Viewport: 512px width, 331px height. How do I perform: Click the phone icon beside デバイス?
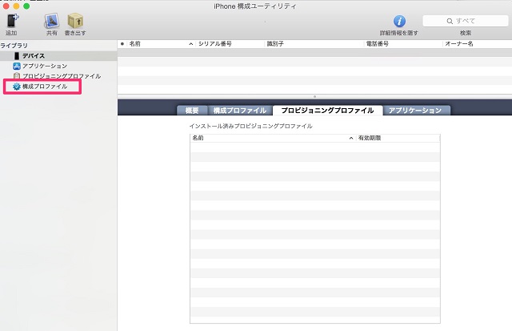17,56
